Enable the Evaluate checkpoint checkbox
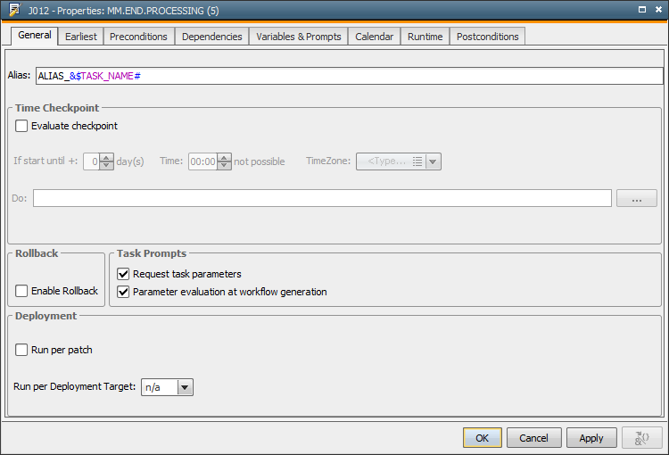Viewport: 669px width, 455px height. [x=21, y=127]
